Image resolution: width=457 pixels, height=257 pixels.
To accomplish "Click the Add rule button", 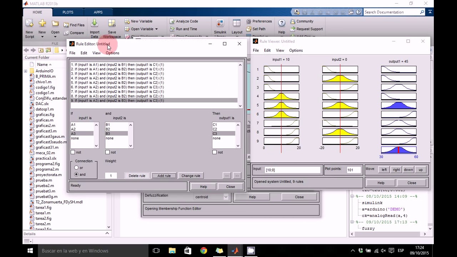I will pos(164,176).
